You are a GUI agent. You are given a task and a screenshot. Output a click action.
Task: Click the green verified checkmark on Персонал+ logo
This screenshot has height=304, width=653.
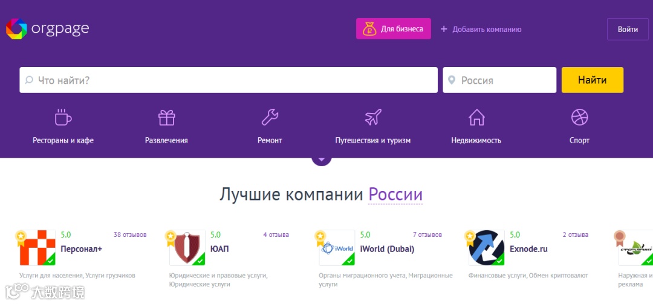click(50, 260)
